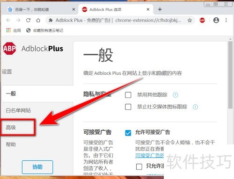Reload the Adblock Plus options page
The width and height of the screenshot is (234, 179).
tap(28, 20)
